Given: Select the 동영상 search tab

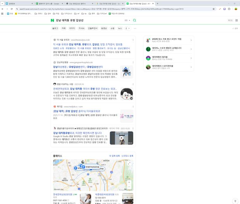Looking at the screenshot, I should tap(104, 28).
